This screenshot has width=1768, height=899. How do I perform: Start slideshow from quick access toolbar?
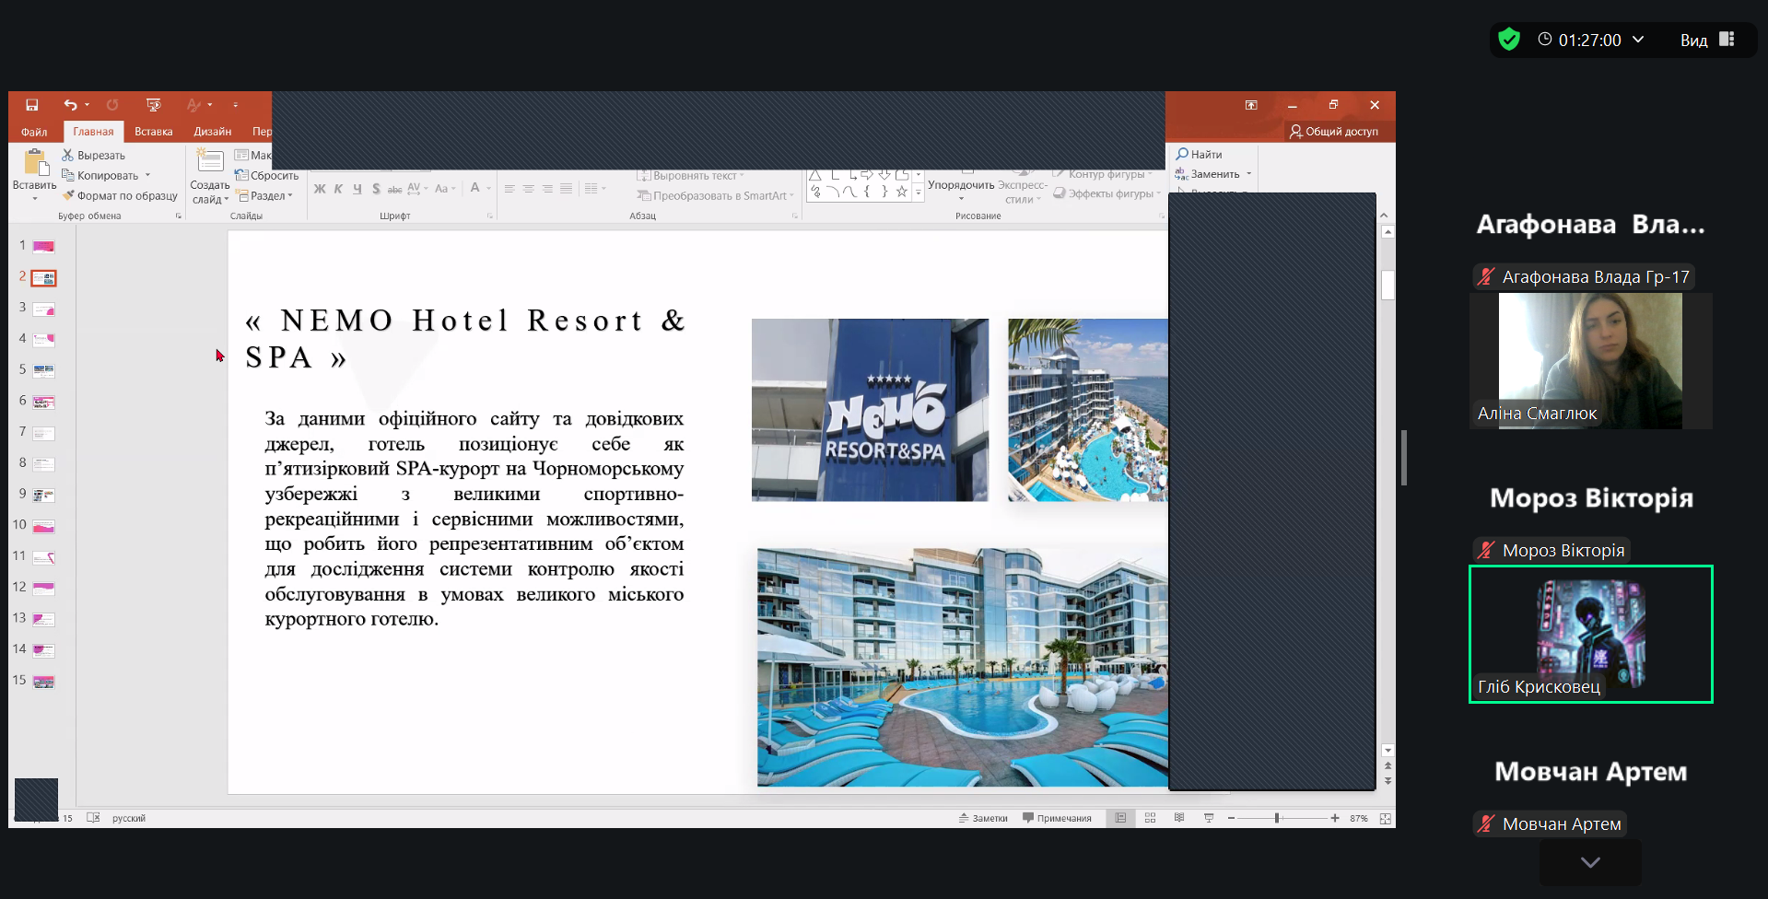pyautogui.click(x=153, y=105)
